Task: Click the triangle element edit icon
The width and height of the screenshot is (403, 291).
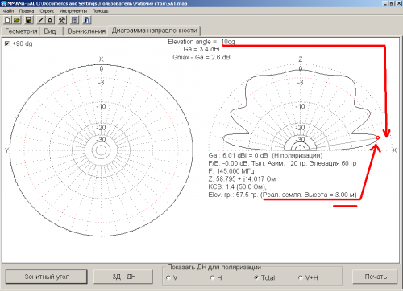Action: tap(50, 20)
